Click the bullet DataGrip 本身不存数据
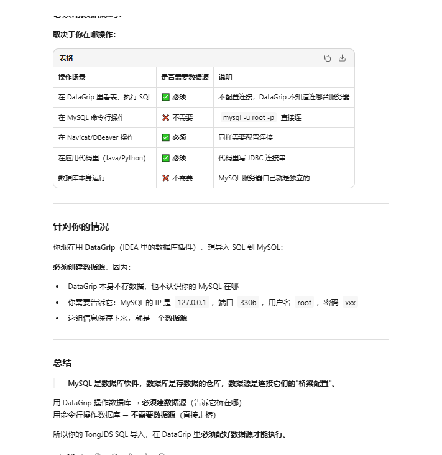 153,287
